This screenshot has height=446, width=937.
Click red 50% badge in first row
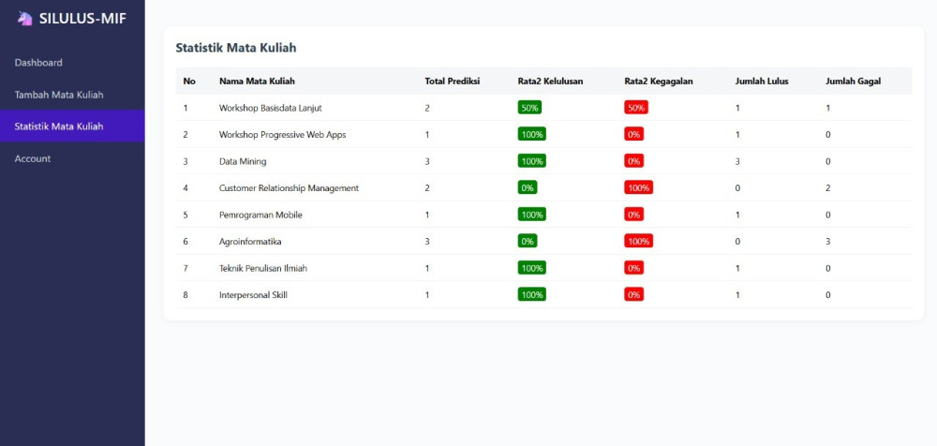coord(636,108)
